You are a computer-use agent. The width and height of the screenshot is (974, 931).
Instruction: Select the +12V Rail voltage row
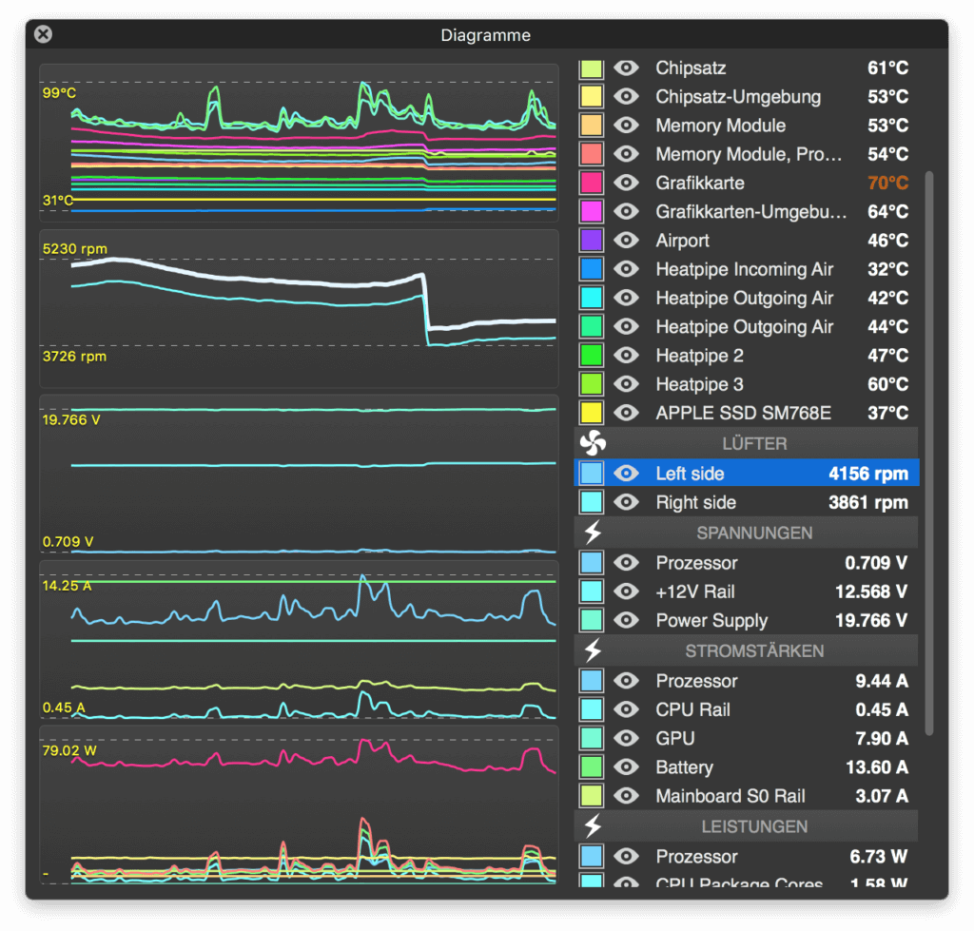click(751, 592)
